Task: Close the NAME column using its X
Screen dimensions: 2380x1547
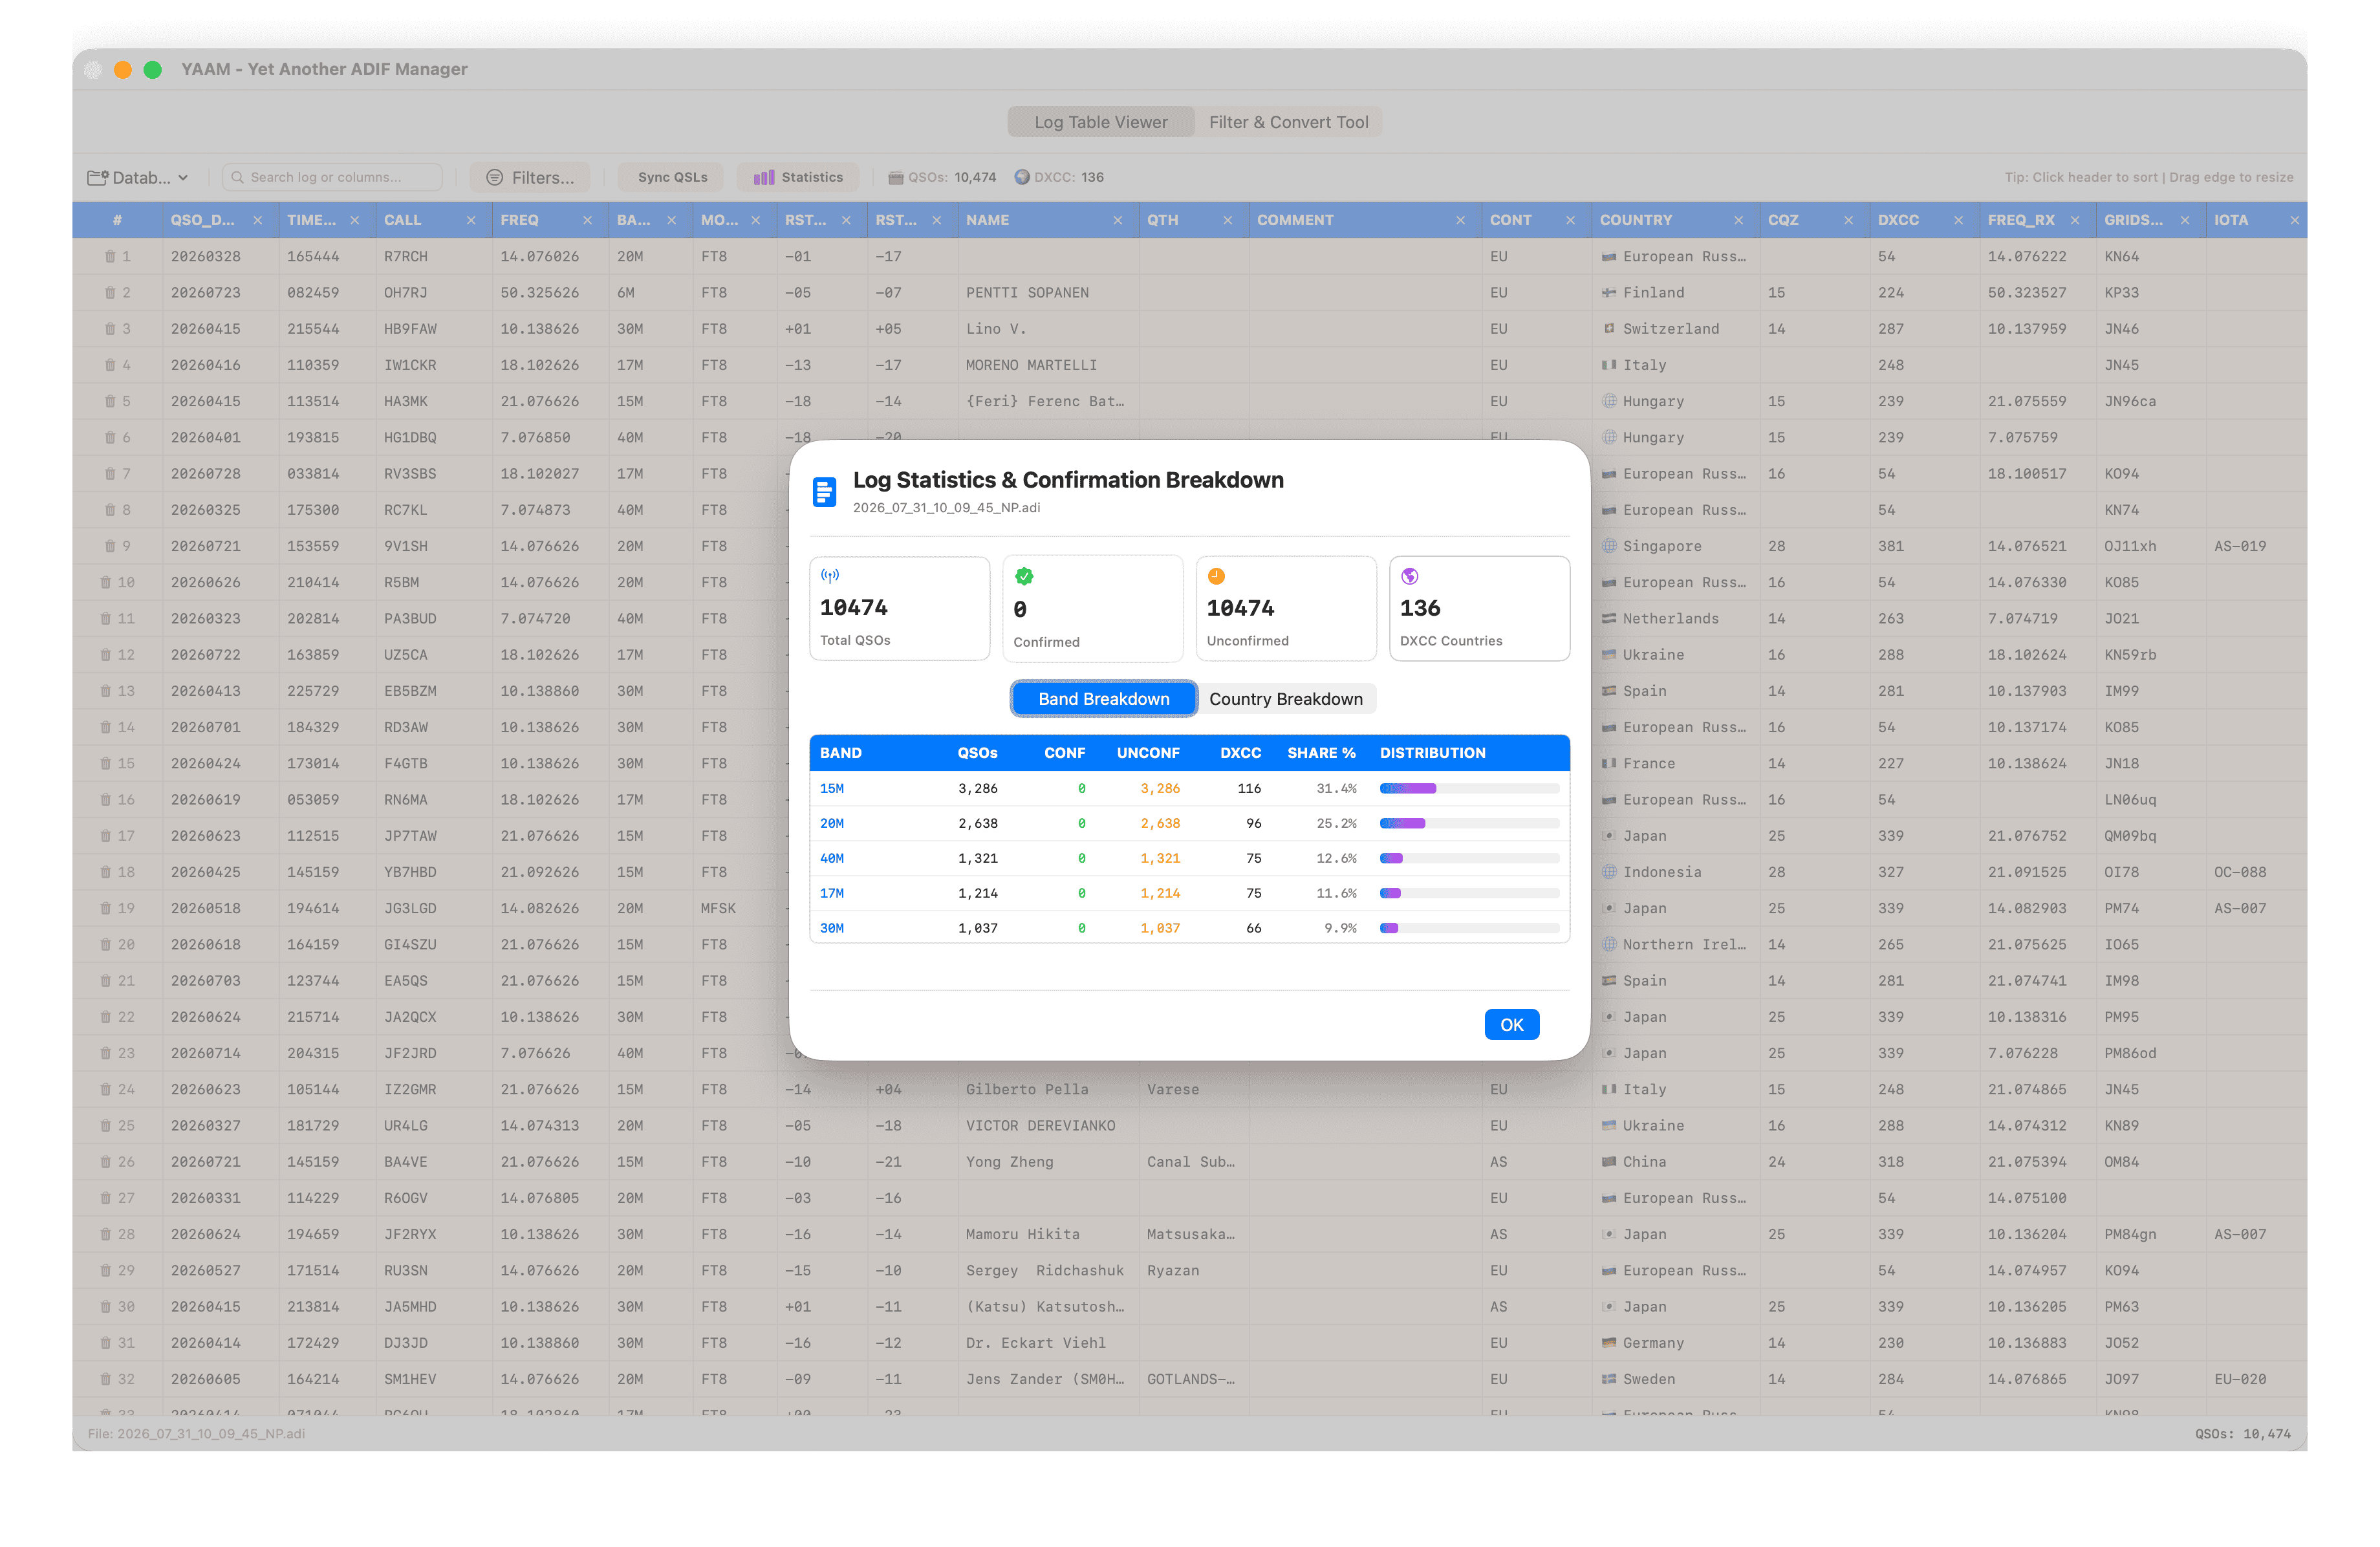Action: pos(1117,220)
